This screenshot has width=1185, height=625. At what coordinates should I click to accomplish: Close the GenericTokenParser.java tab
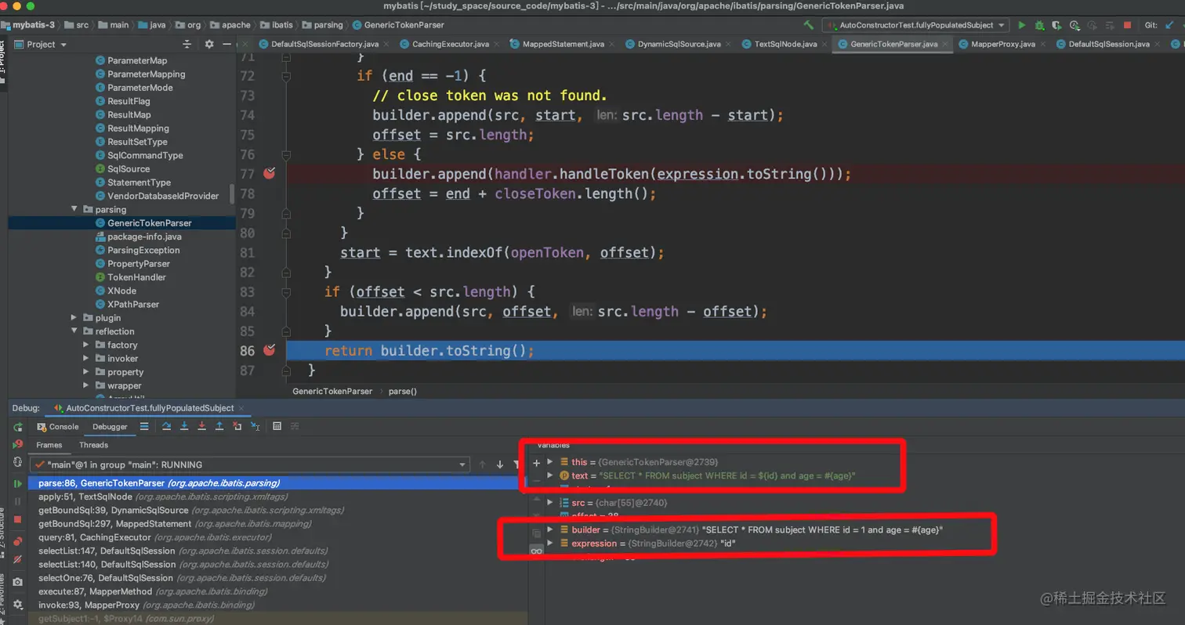pos(947,45)
